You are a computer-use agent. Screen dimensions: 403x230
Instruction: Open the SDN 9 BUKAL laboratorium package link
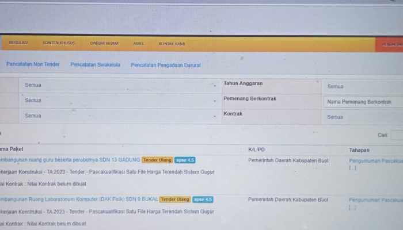[x=79, y=199]
